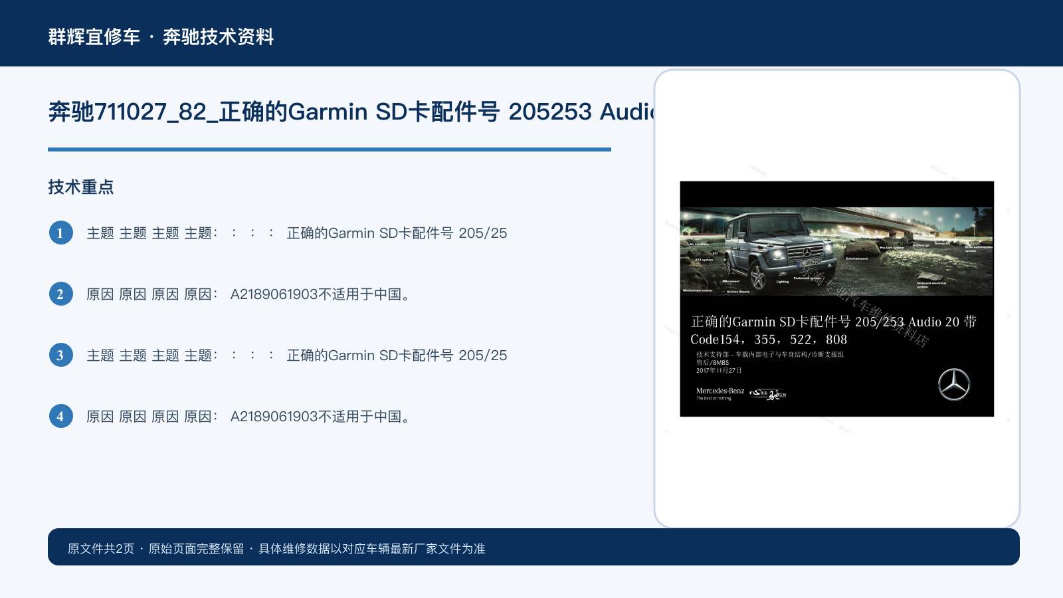Image resolution: width=1063 pixels, height=598 pixels.
Task: Click the Mercedes-Benz wordmark in the preview
Action: tap(720, 391)
